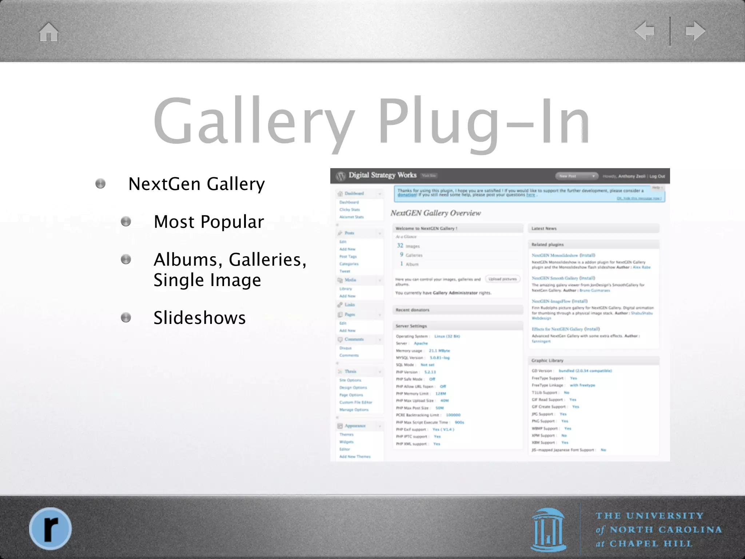Open Tweet under Posts
The image size is (745, 559).
coord(344,271)
